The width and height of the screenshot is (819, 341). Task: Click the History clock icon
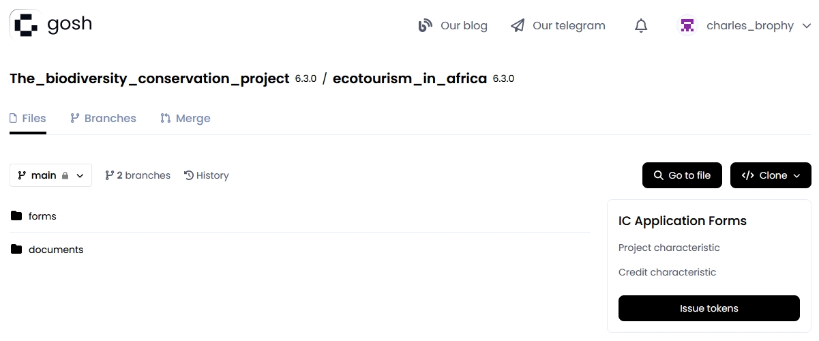click(189, 175)
